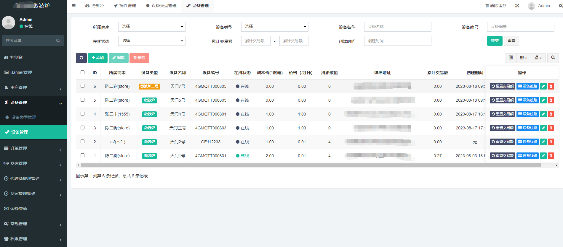Delete row ID 5 with red trash icon

551,100
